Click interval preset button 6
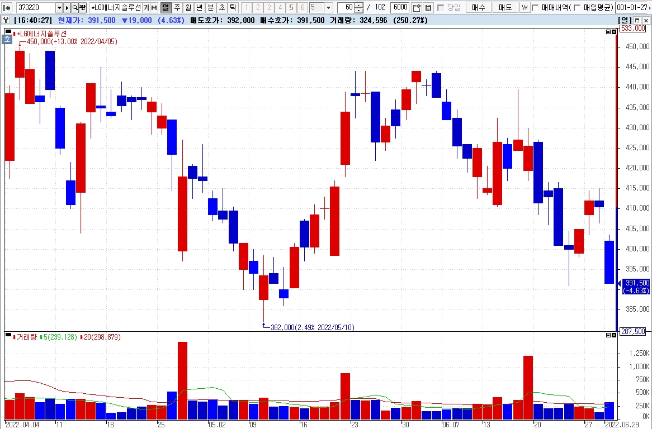This screenshot has width=652, height=429. [303, 7]
